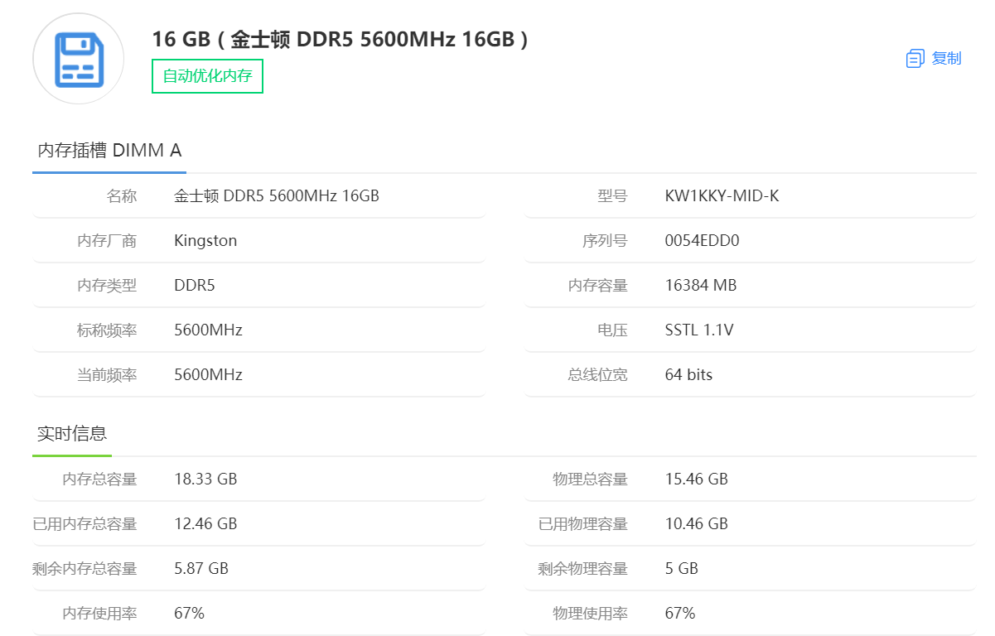Click the memory type value DDR5
995x636 pixels.
click(x=195, y=286)
